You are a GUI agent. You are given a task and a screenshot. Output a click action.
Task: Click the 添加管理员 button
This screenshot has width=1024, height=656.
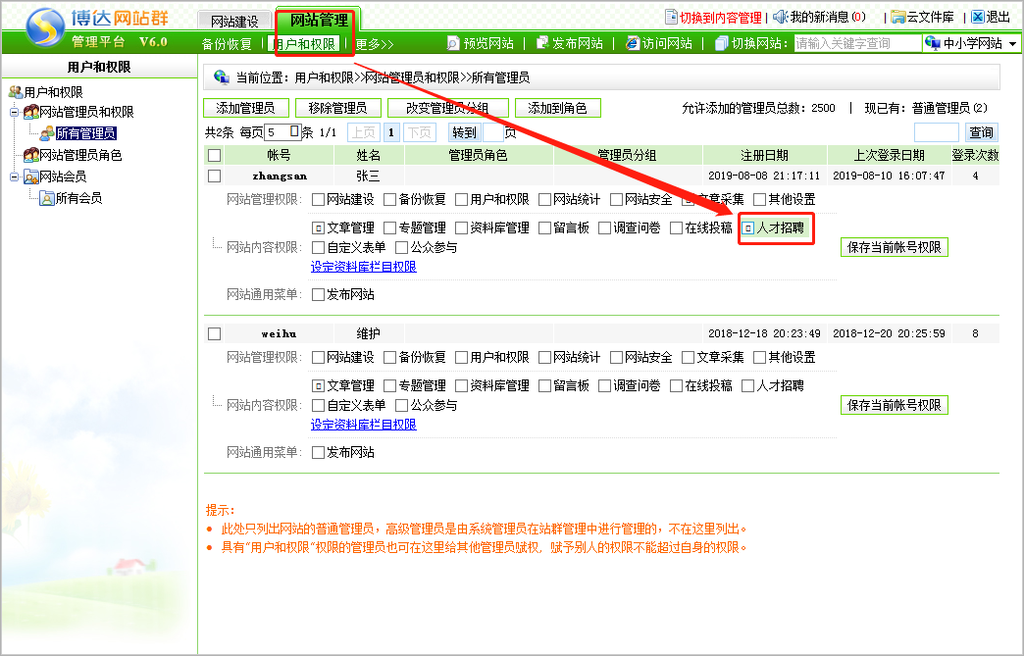(245, 108)
